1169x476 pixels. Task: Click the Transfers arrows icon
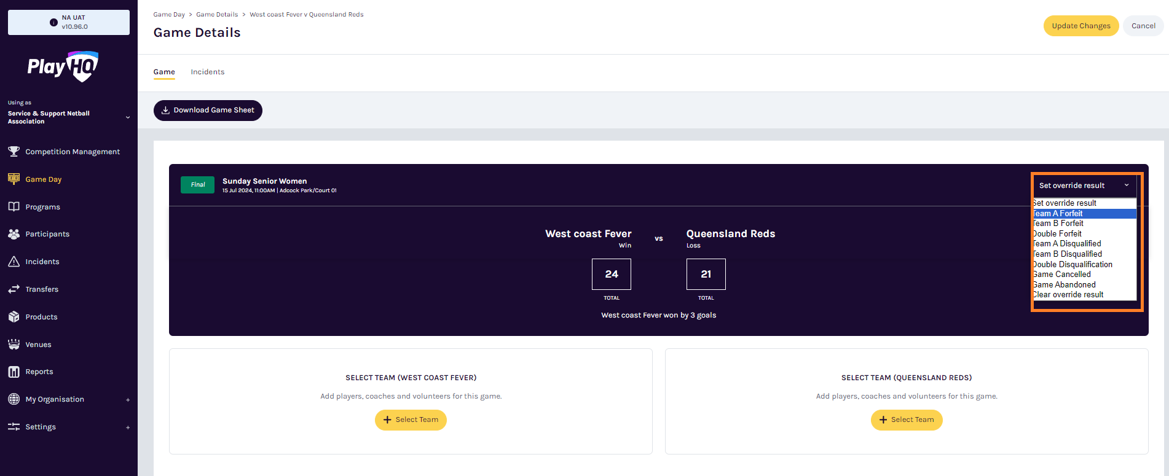14,289
